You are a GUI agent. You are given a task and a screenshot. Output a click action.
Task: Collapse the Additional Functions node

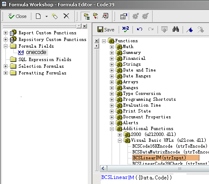[112, 129]
